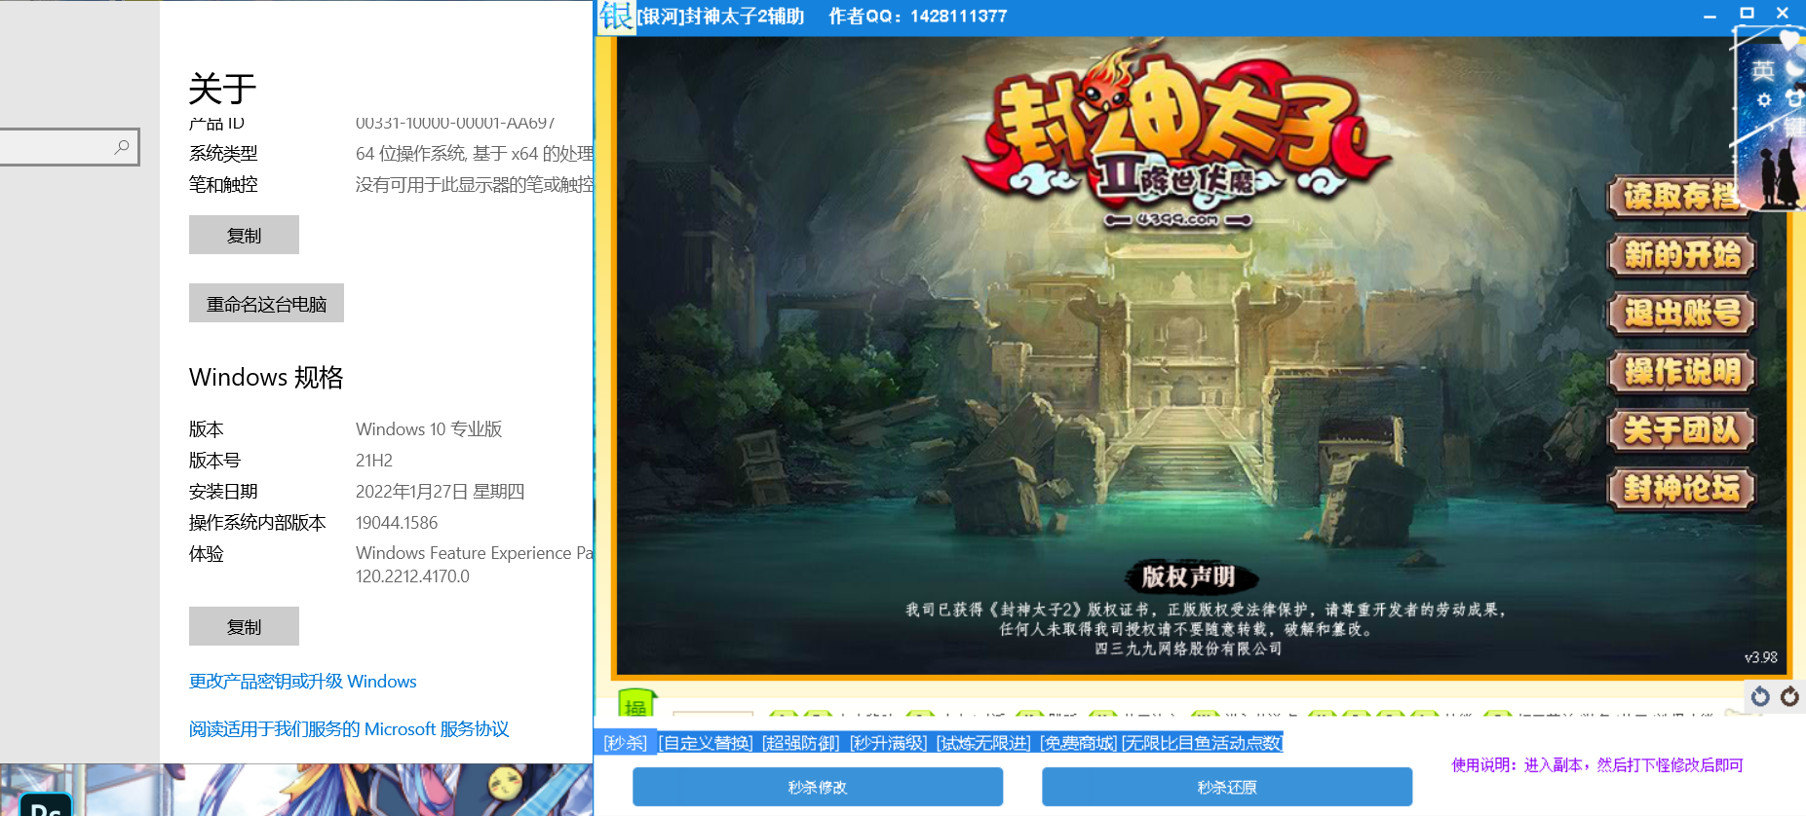1806x816 pixels.
Task: Click the right reload arrow icon below the game
Action: (1789, 696)
